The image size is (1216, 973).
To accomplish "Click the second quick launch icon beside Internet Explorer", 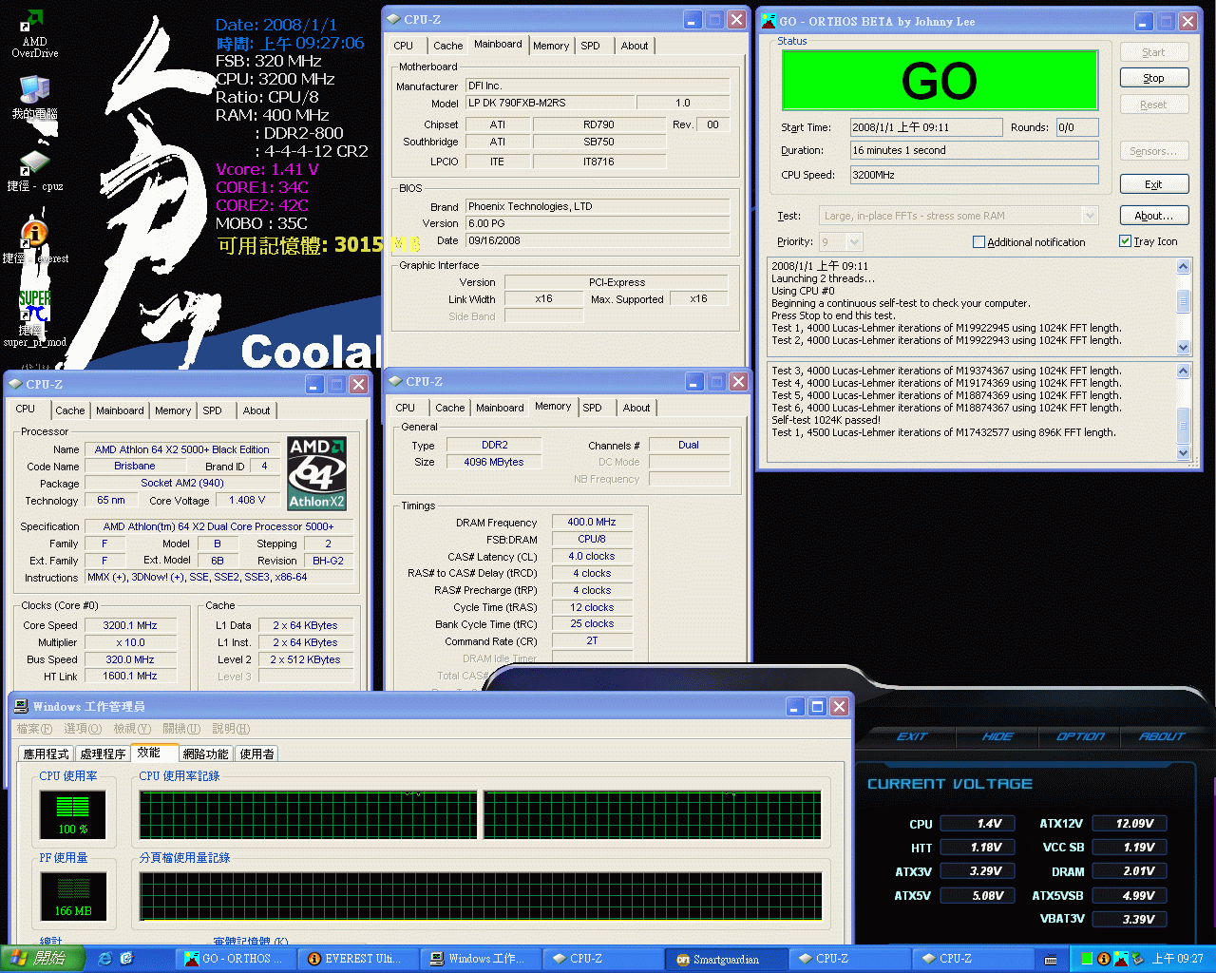I will pyautogui.click(x=126, y=959).
